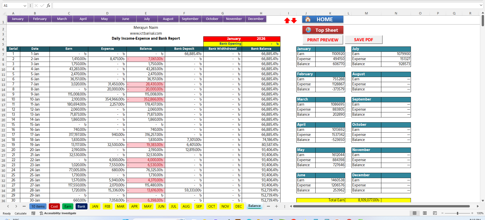
Task: Click the HOME button with house icon
Action: [323, 19]
